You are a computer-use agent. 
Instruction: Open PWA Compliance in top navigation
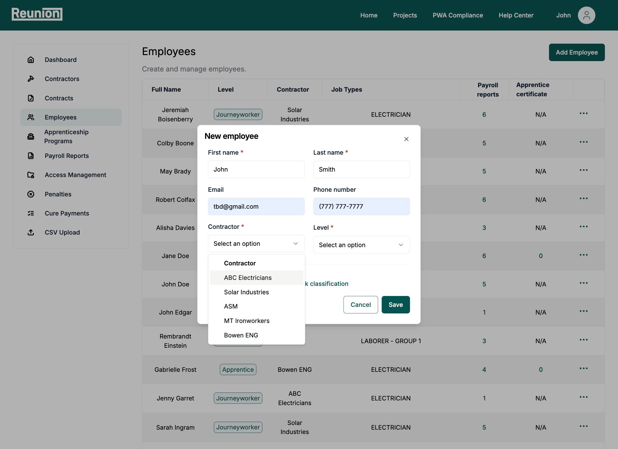(458, 15)
